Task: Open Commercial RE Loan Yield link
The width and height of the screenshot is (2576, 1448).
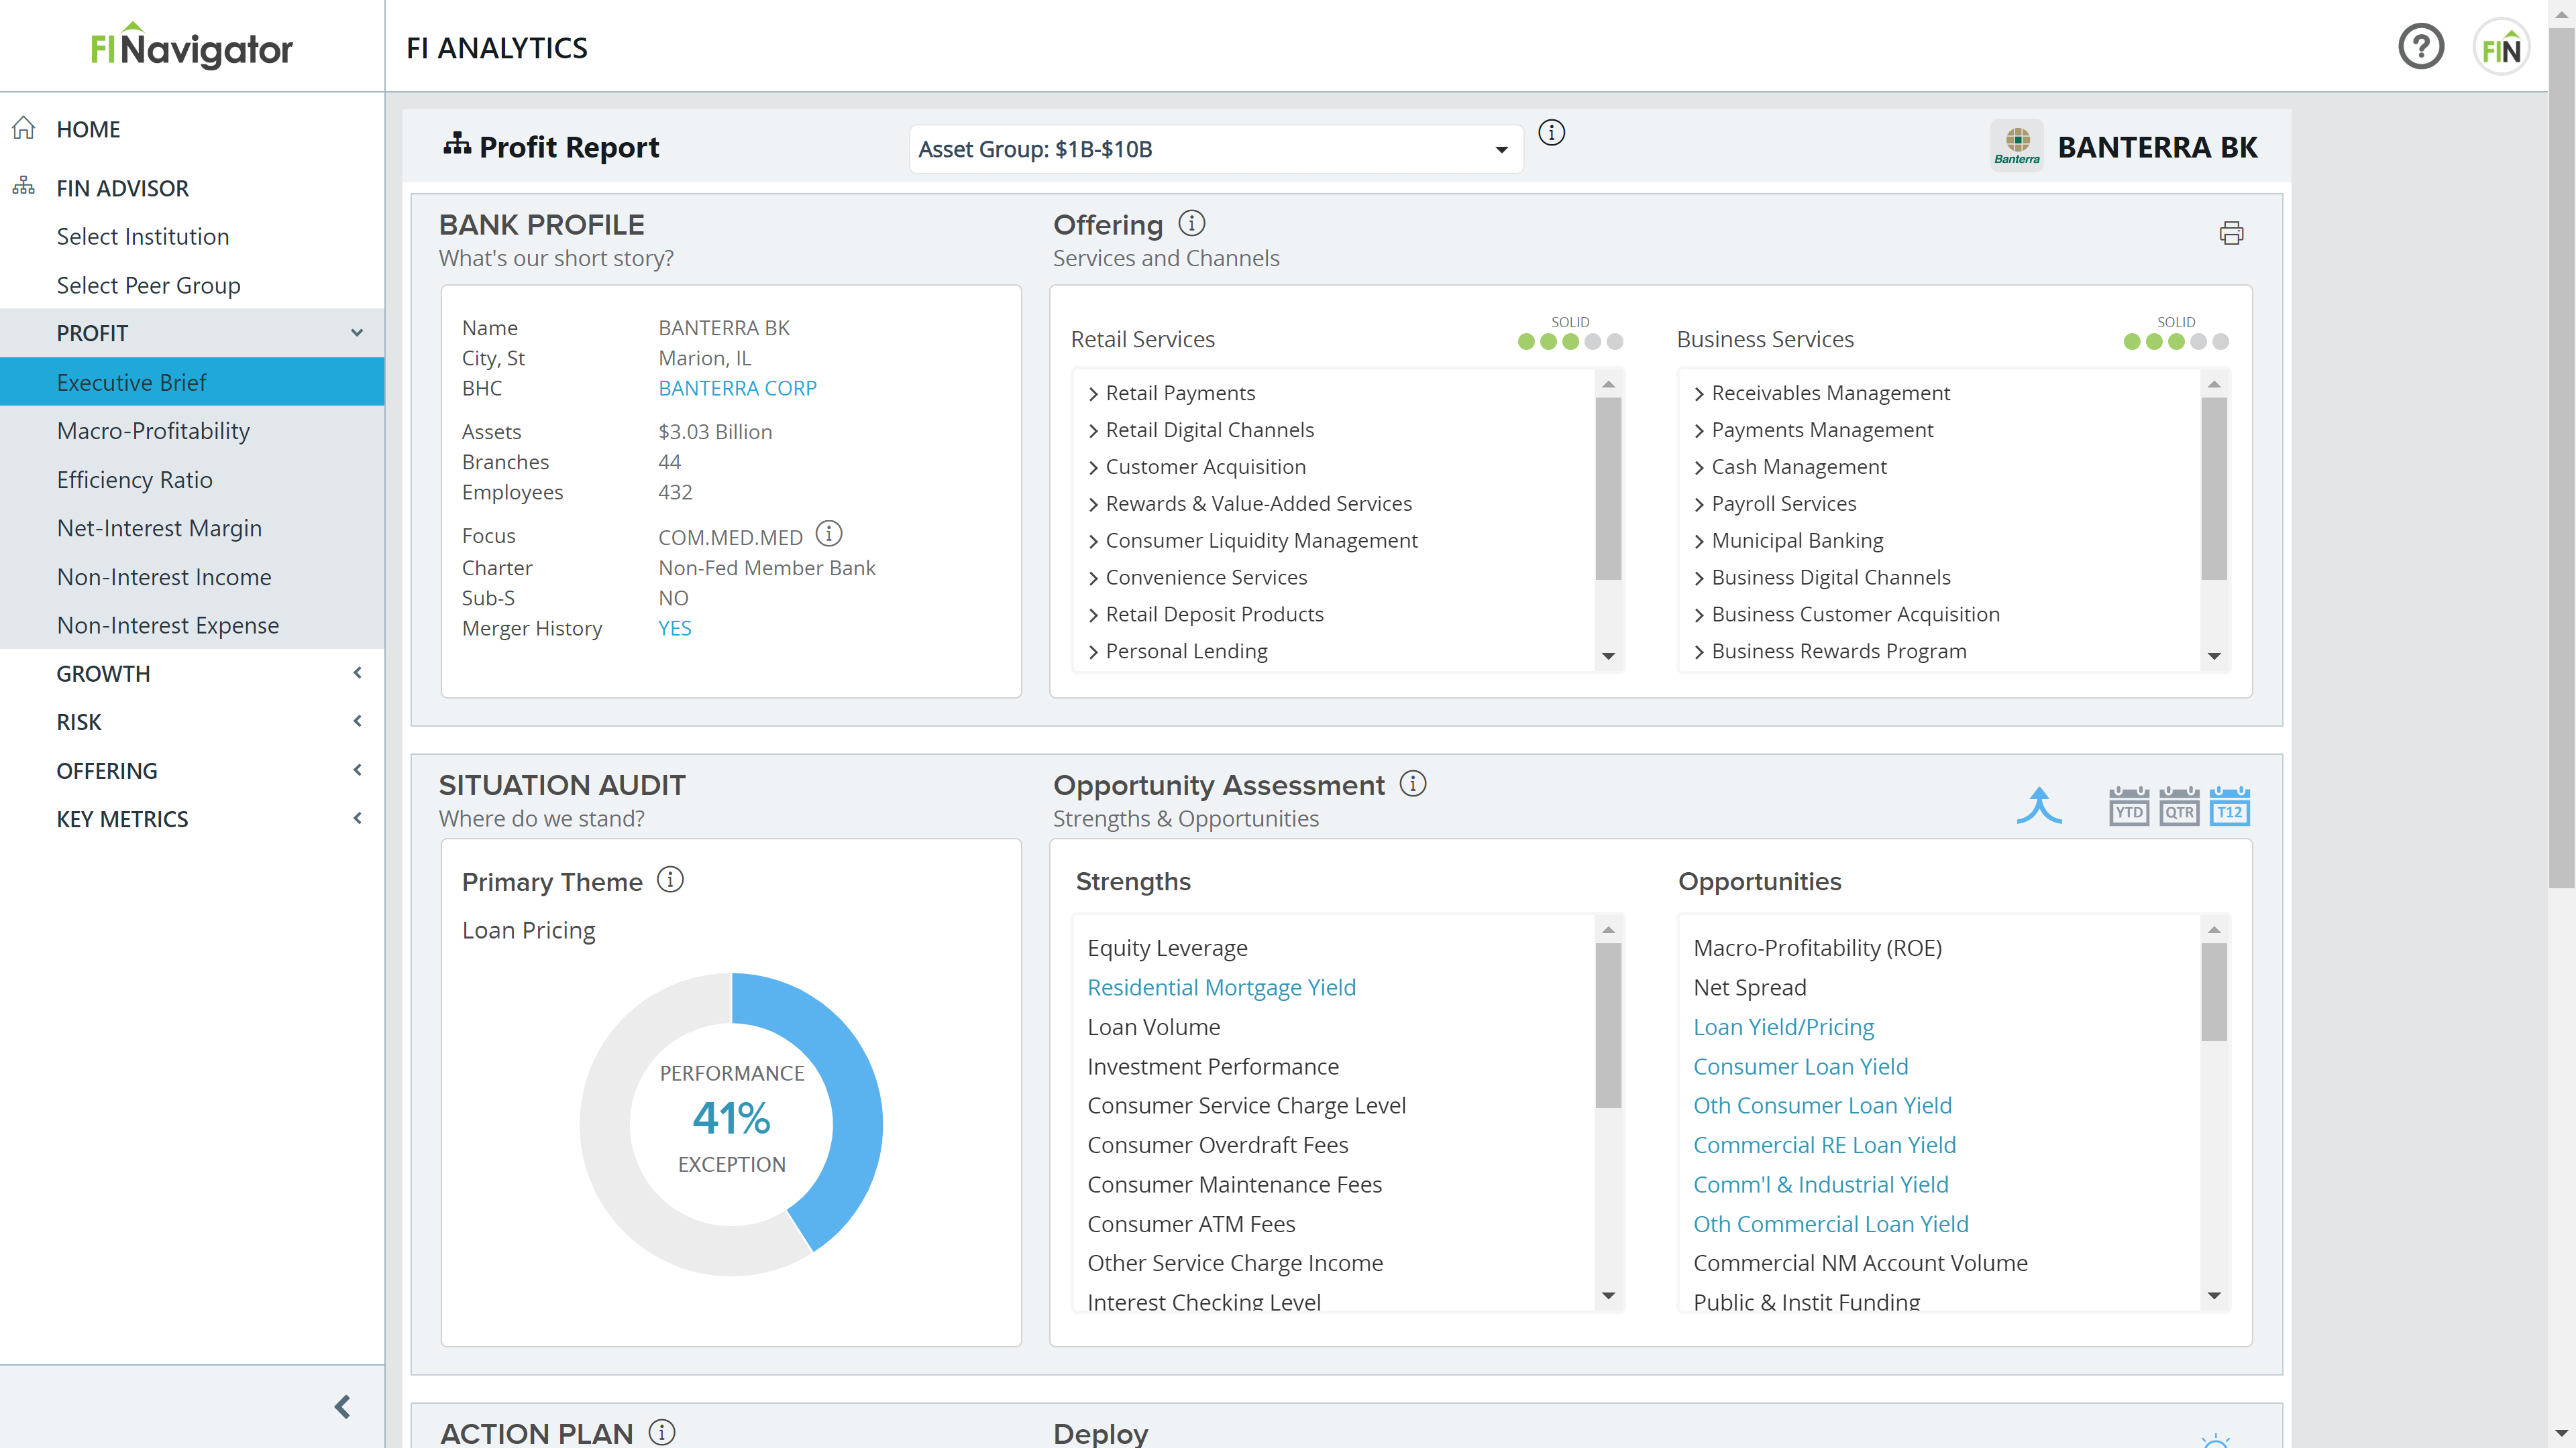Action: (1824, 1144)
